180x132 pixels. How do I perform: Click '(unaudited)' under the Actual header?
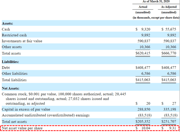pos(143,12)
